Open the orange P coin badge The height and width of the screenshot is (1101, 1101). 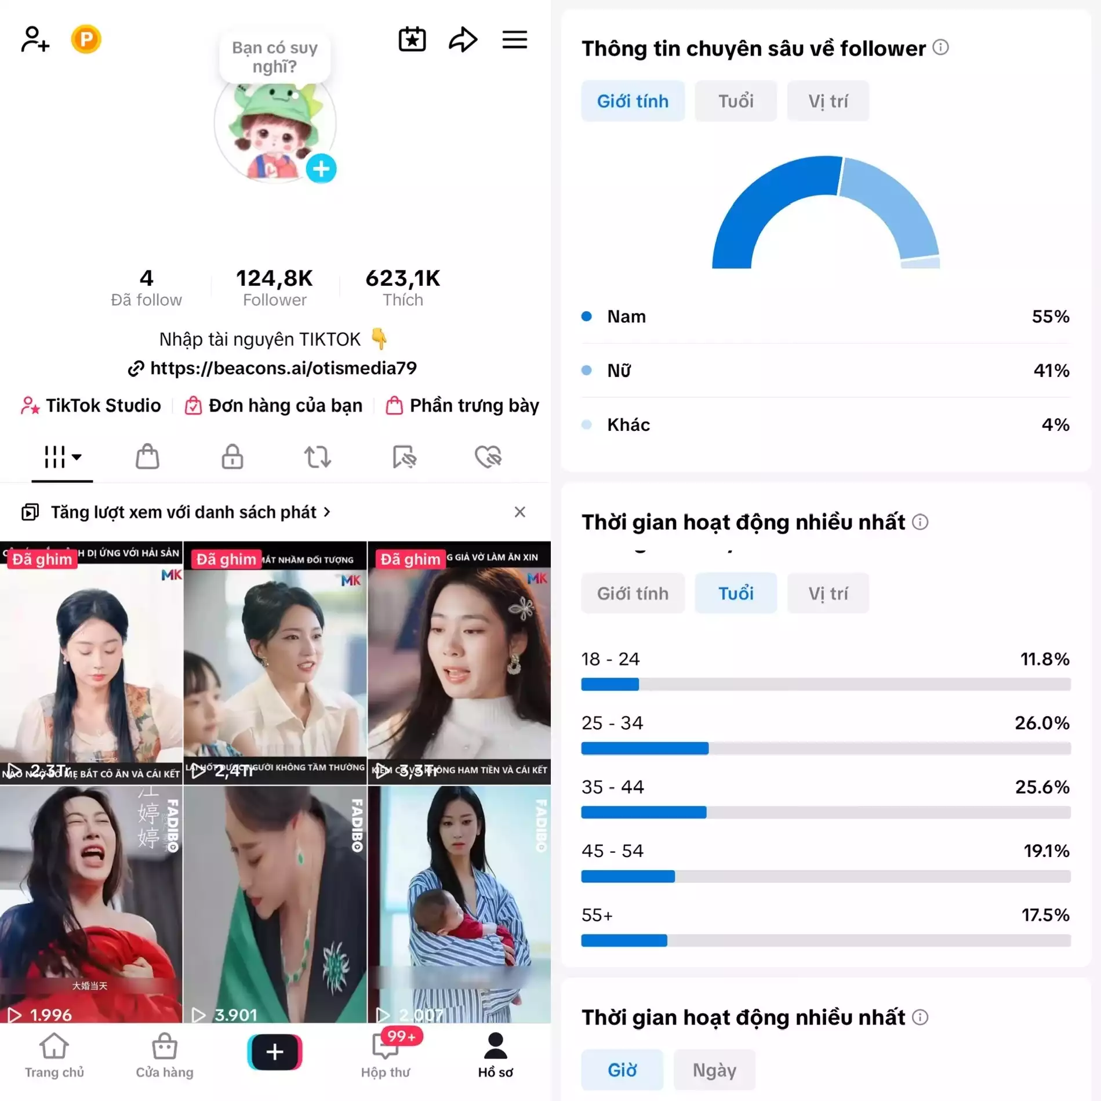(x=86, y=39)
